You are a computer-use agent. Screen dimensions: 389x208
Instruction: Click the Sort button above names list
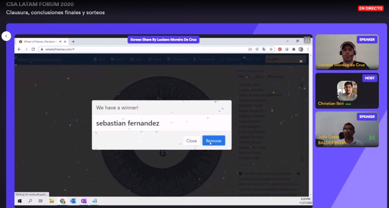coord(259,77)
